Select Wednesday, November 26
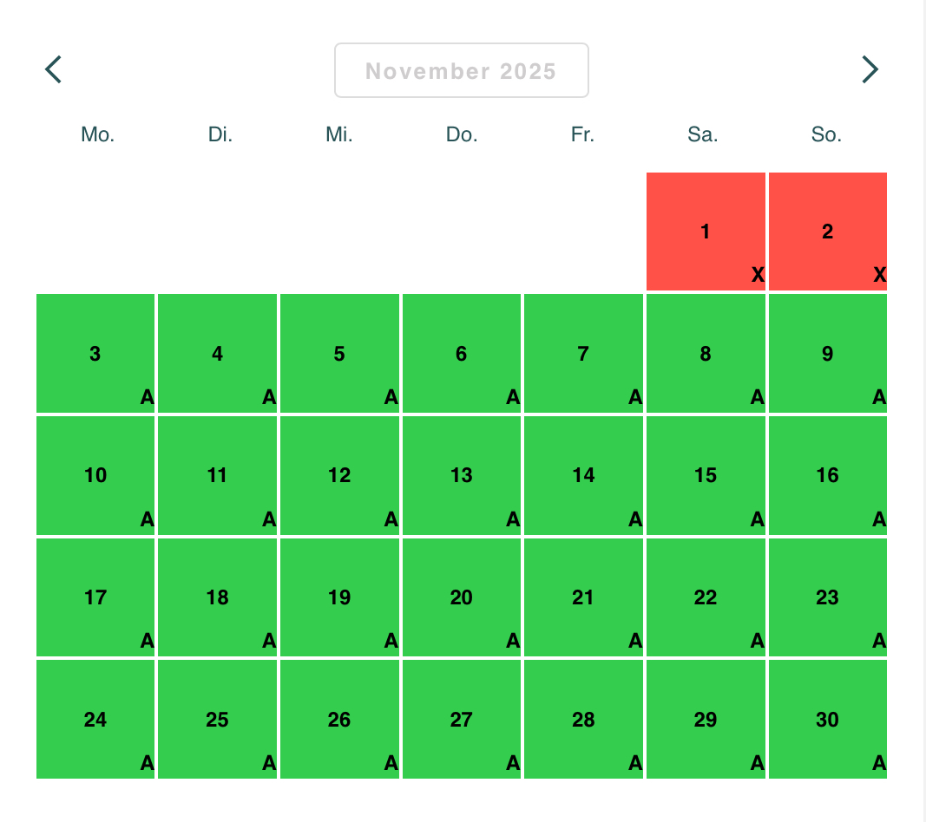The image size is (926, 822). click(x=339, y=719)
